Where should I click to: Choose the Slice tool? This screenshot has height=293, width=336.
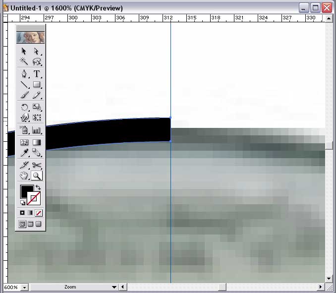pos(24,165)
